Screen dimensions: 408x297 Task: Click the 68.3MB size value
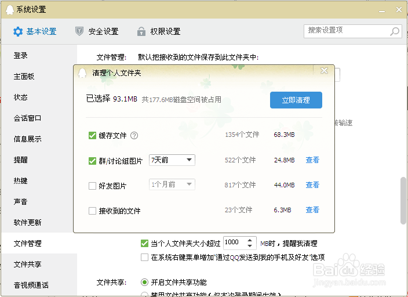[x=284, y=135]
